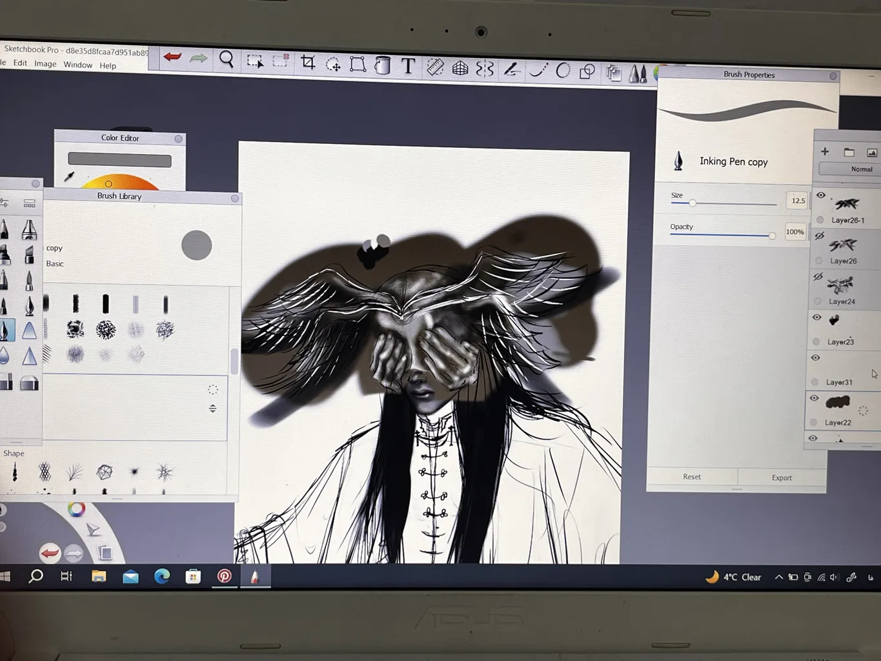Select the Flood Fill bucket tool
The image size is (881, 661).
click(383, 65)
